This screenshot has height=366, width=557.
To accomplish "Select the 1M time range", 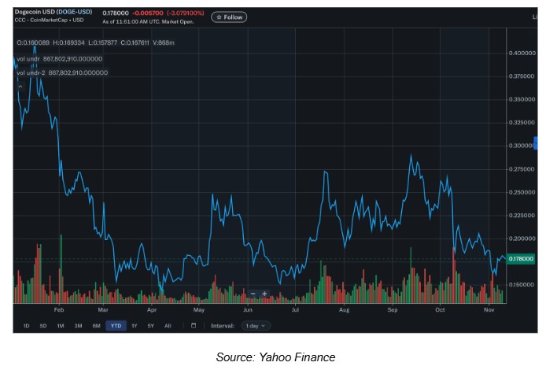I will pyautogui.click(x=61, y=326).
